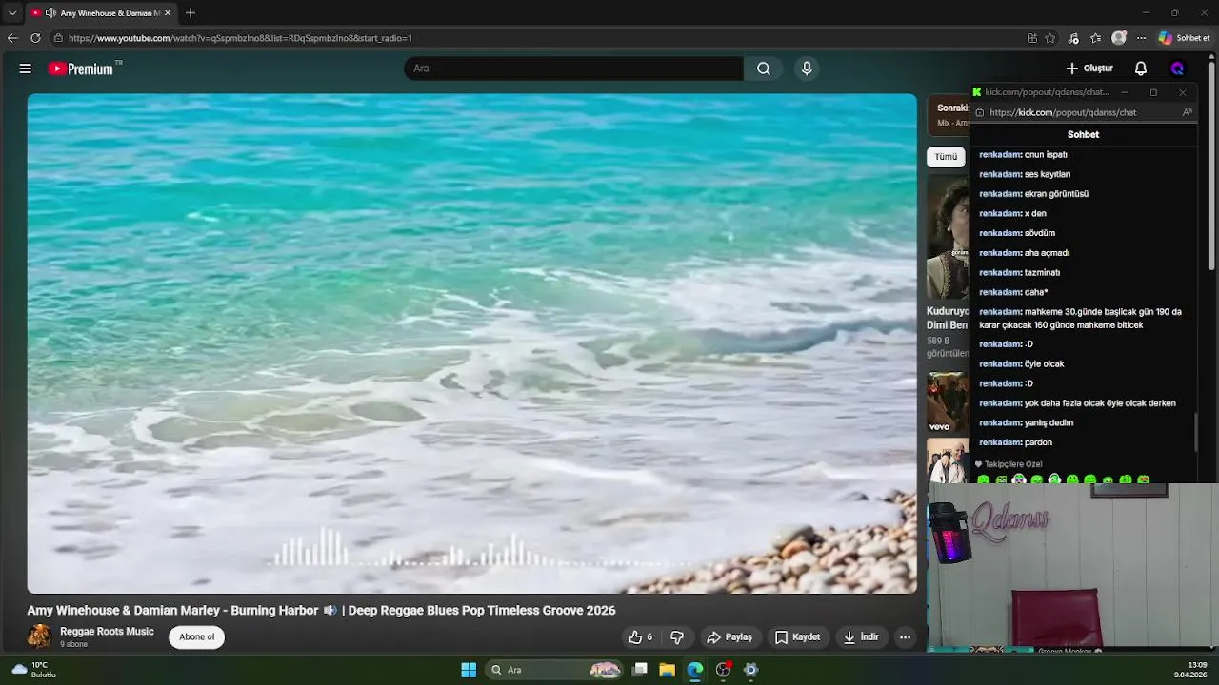
Task: Mute the Amy Winehouse tab audio
Action: pos(50,13)
